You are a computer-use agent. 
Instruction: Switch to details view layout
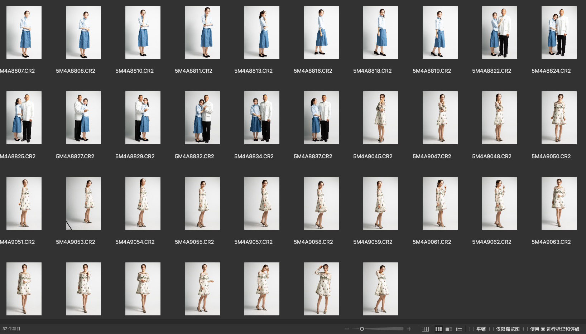click(x=448, y=329)
